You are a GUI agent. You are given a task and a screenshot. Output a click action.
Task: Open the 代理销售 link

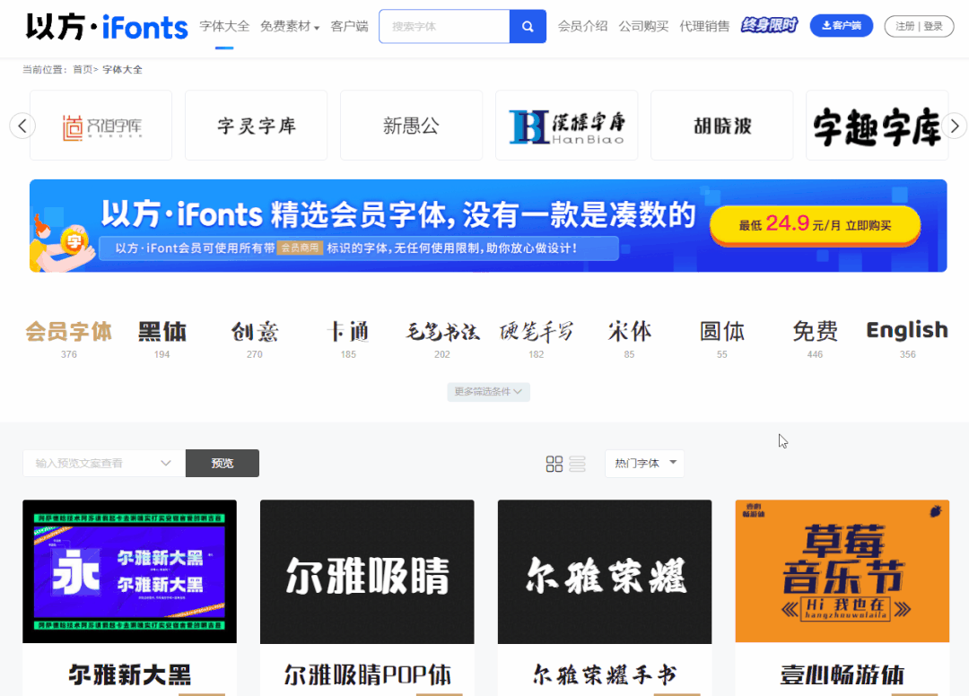(x=704, y=27)
